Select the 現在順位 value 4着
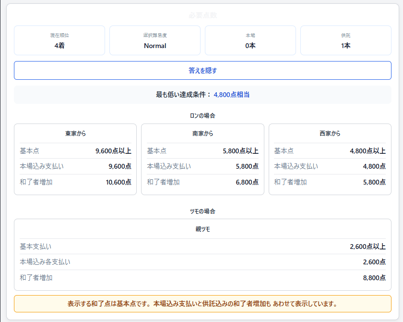This screenshot has height=322, width=403. [59, 46]
